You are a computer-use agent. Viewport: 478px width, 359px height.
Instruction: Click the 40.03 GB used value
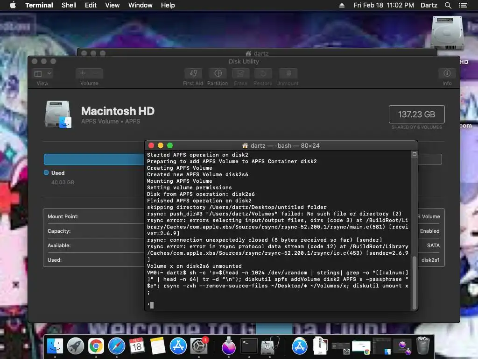63,182
